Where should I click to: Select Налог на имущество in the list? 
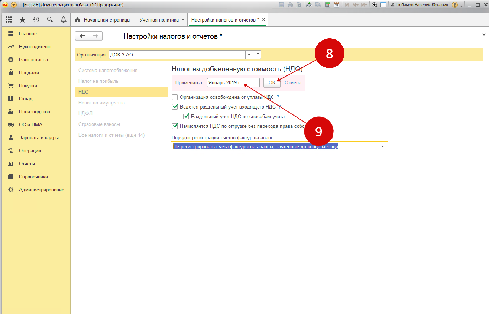(122, 103)
